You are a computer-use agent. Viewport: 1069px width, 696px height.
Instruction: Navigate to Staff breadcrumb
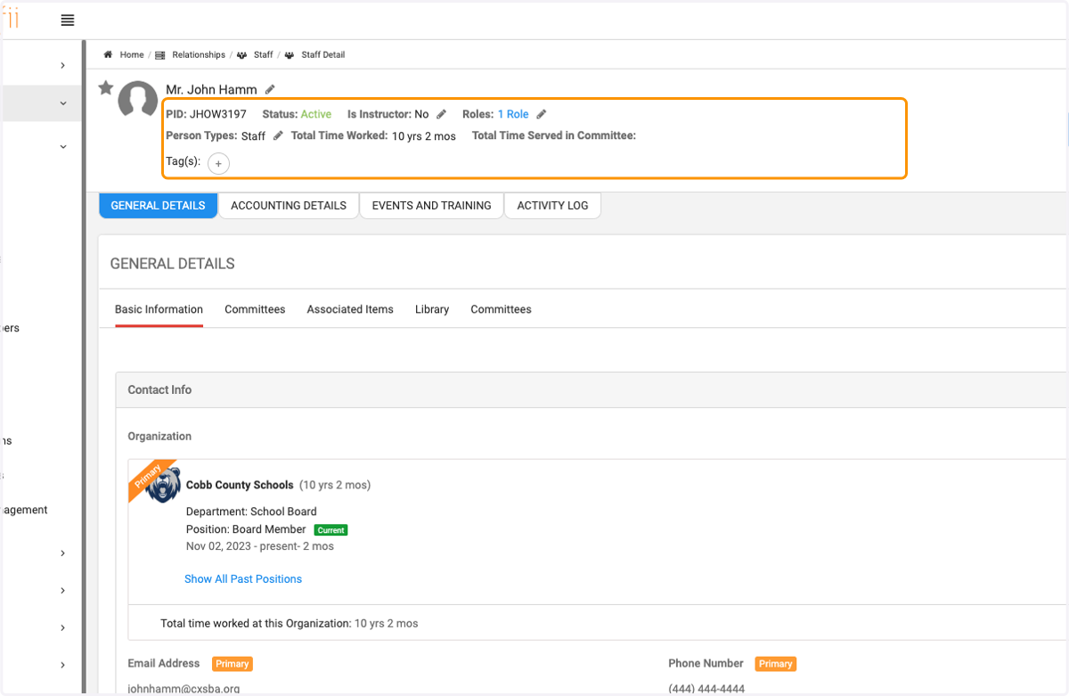pos(264,55)
